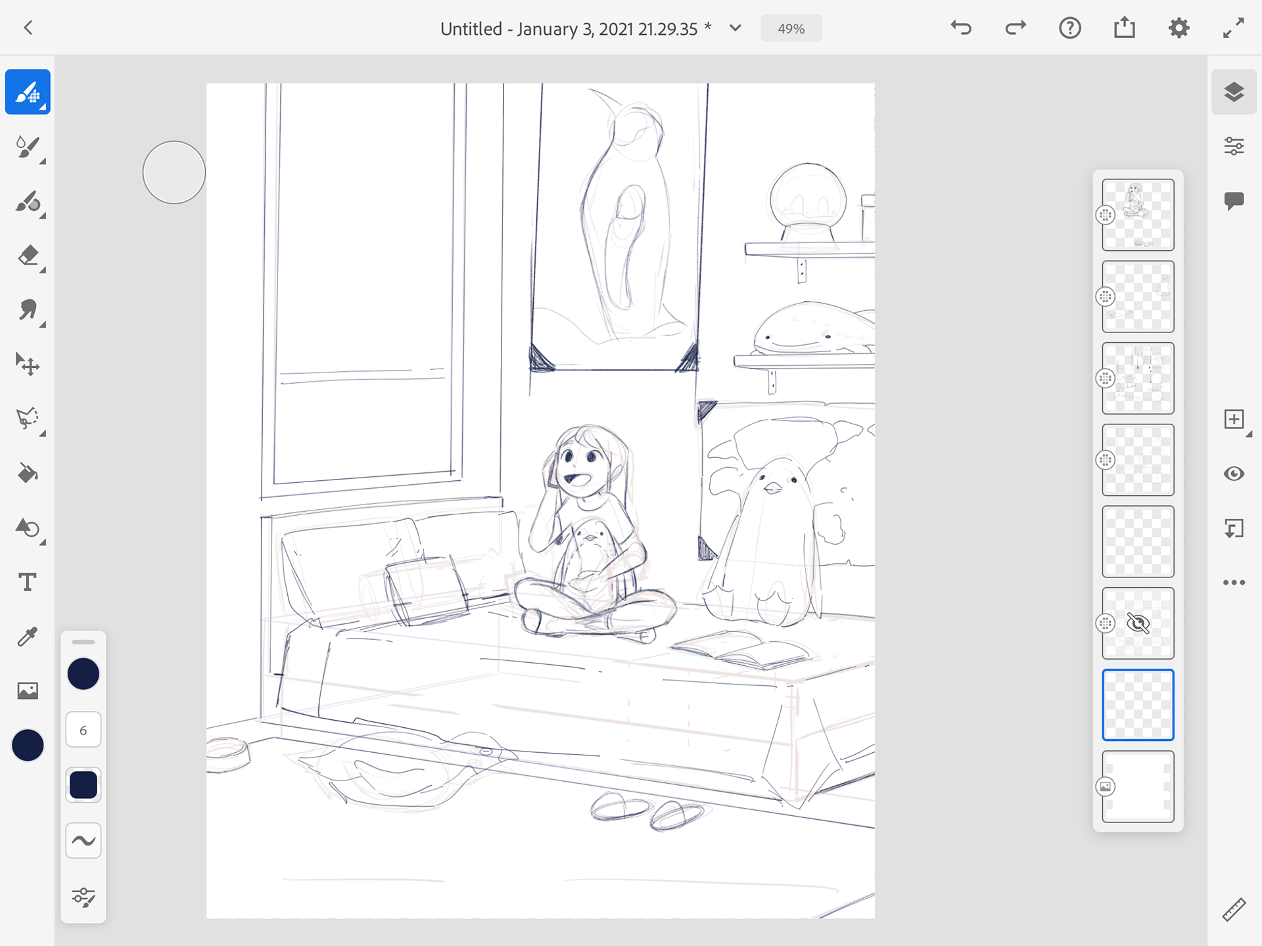Toggle layer visibility eye in right taskbar
The height and width of the screenshot is (946, 1262).
[1234, 474]
